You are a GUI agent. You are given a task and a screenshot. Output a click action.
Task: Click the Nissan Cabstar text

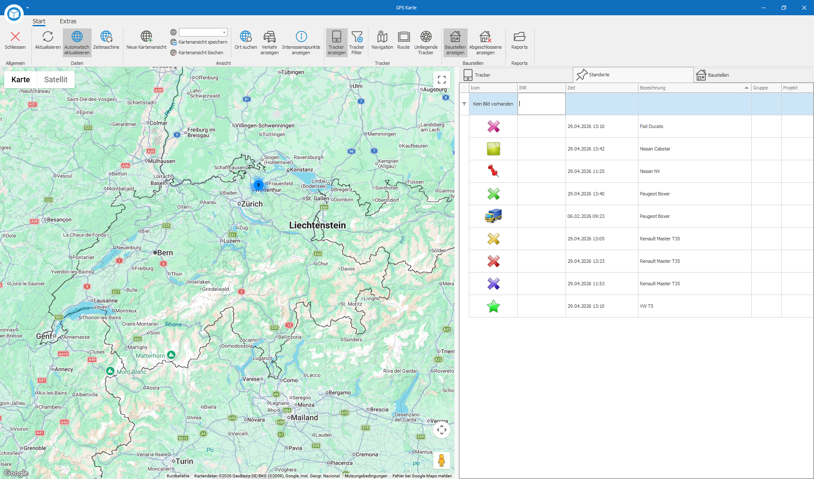(x=655, y=149)
